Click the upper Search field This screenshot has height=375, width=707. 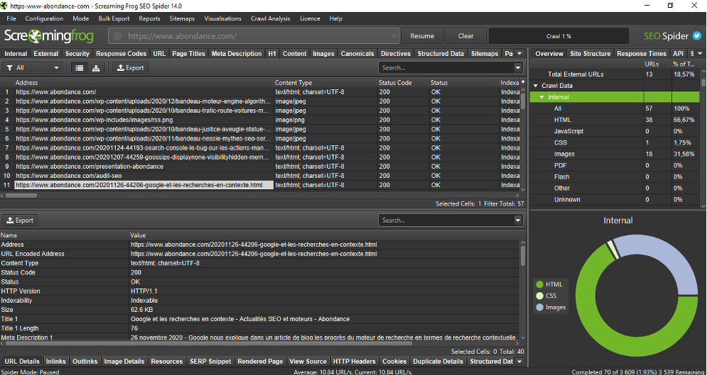tap(446, 68)
